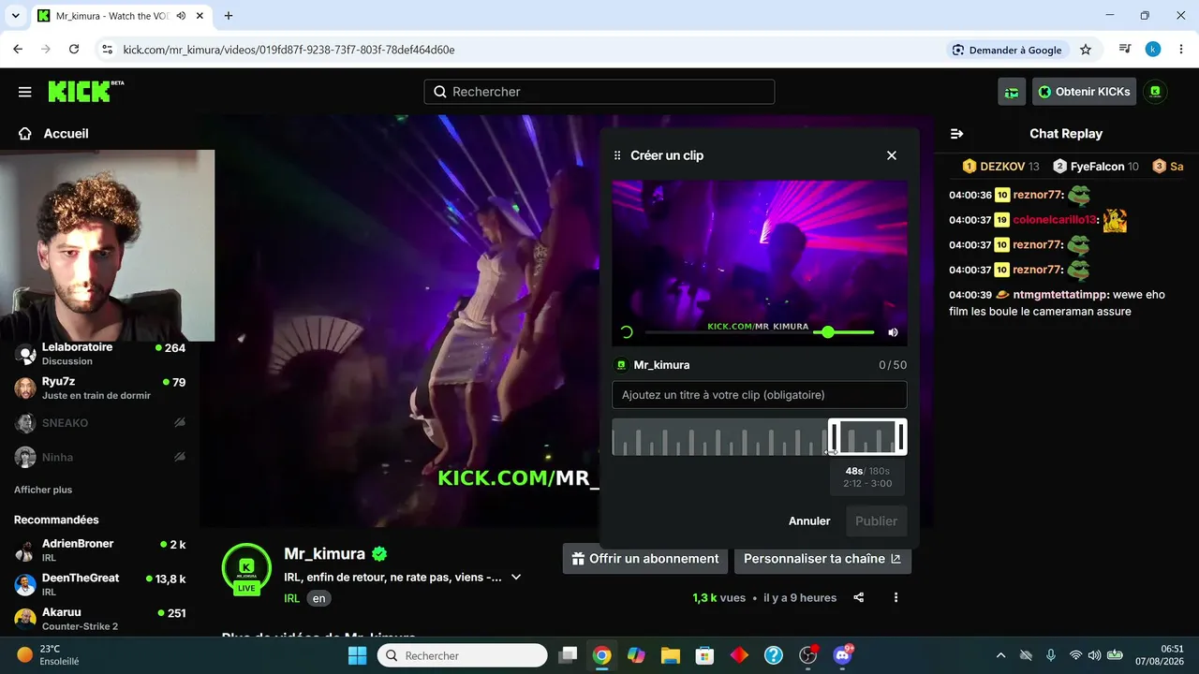This screenshot has width=1199, height=674.
Task: Close the Mr_kimura browser tab
Action: pos(201,16)
